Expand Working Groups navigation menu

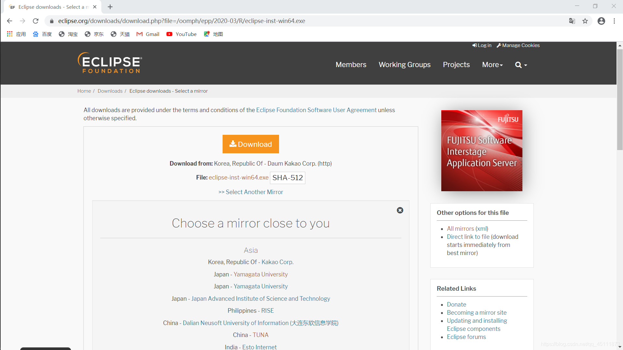[404, 65]
